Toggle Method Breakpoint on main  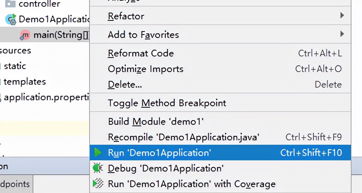pyautogui.click(x=167, y=103)
